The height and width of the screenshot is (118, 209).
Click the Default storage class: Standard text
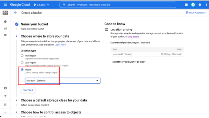click(x=35, y=105)
